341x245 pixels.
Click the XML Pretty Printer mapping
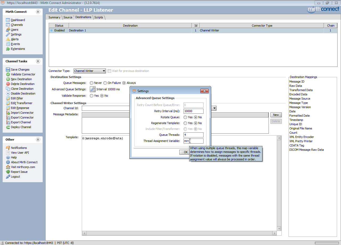click(301, 141)
